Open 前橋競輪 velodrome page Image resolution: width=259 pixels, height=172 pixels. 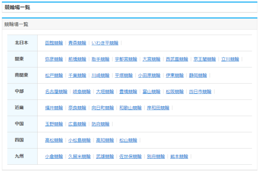point(77,59)
